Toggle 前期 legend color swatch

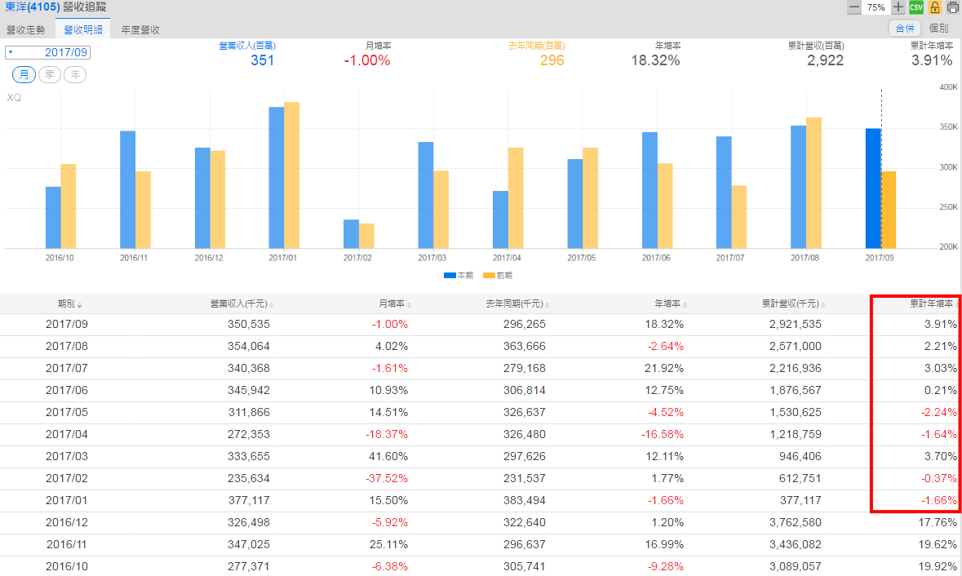pos(489,276)
